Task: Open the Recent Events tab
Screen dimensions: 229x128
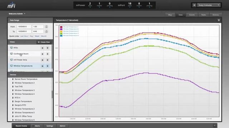Action: coord(21,126)
